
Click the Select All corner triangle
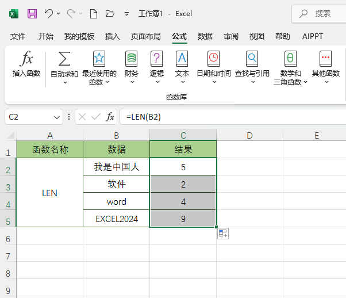point(10,135)
